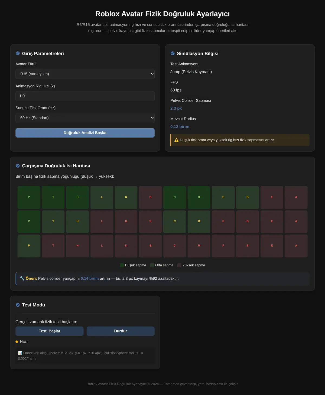This screenshot has height=395, width=325.
Task: Click the check badge beside Test Modu
Action: (x=18, y=305)
